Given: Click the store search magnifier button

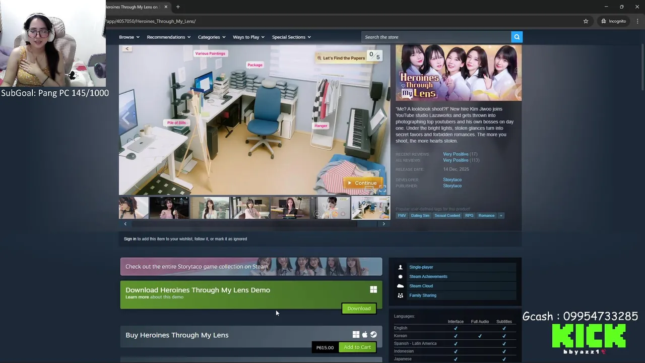Looking at the screenshot, I should pyautogui.click(x=517, y=37).
